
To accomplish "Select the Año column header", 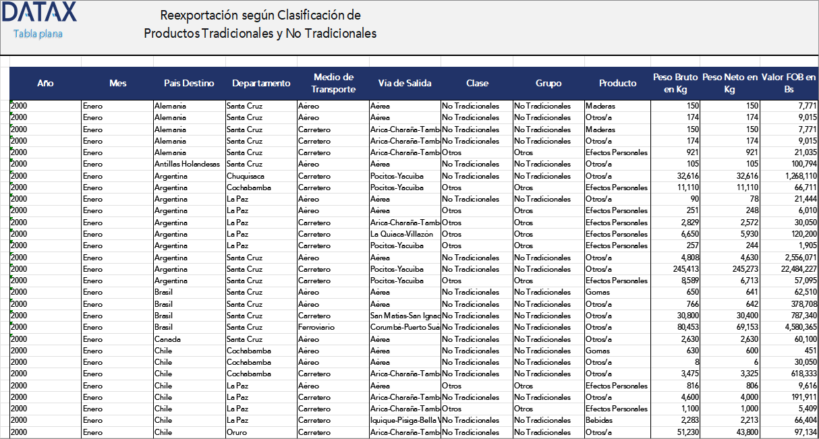I will (x=45, y=83).
